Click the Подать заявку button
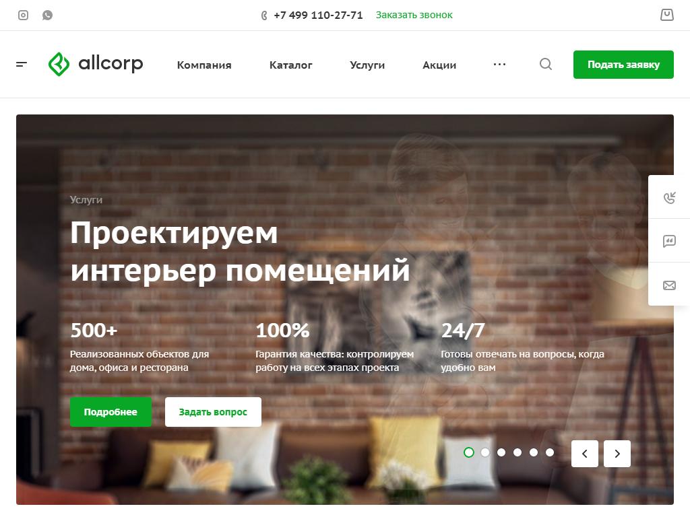The image size is (690, 517). point(623,65)
